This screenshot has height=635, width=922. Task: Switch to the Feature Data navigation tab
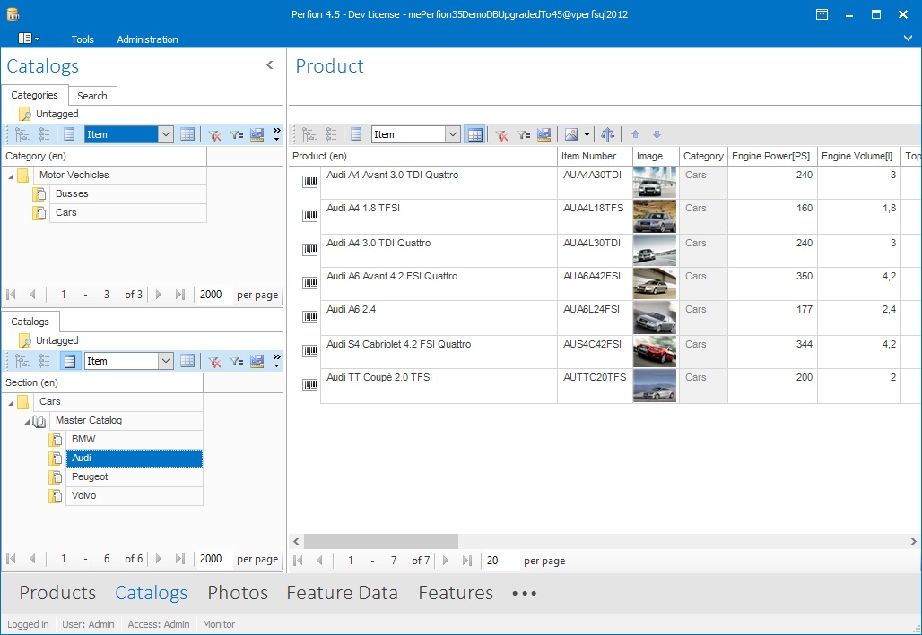[343, 593]
